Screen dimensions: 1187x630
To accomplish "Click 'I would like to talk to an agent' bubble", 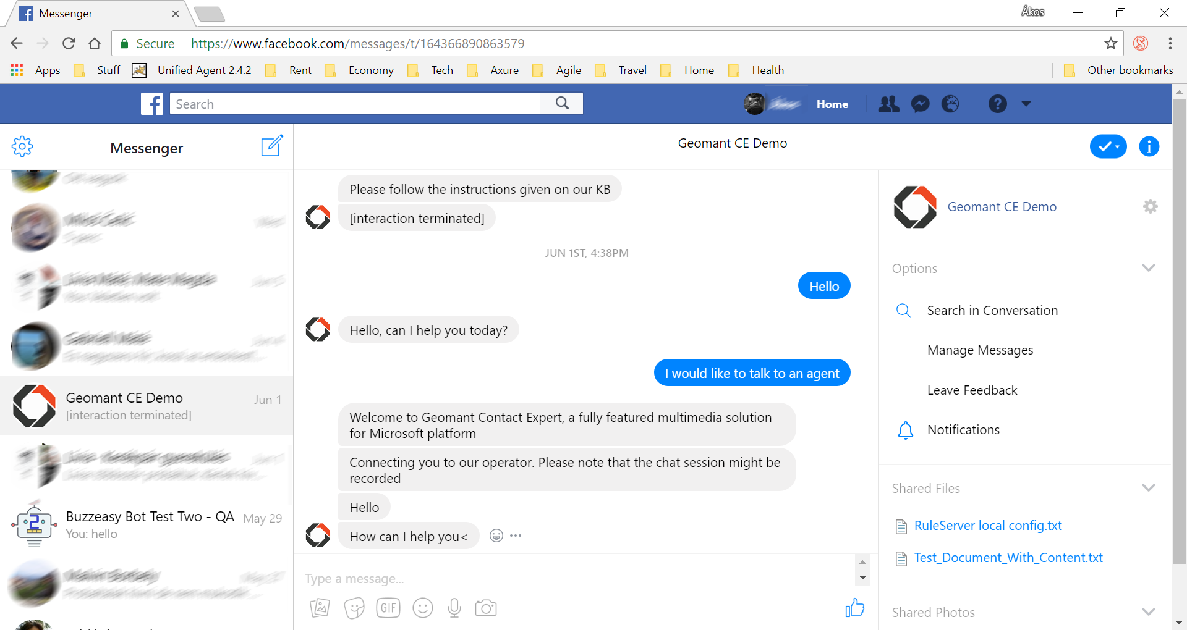I will (x=752, y=373).
